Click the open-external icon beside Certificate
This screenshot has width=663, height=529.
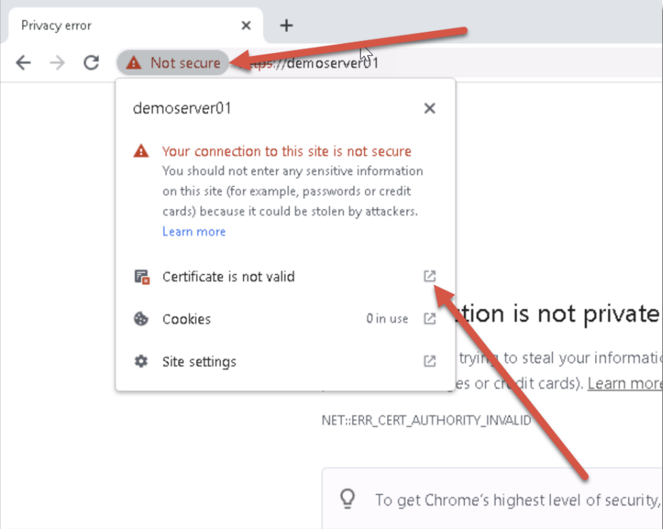pyautogui.click(x=429, y=276)
